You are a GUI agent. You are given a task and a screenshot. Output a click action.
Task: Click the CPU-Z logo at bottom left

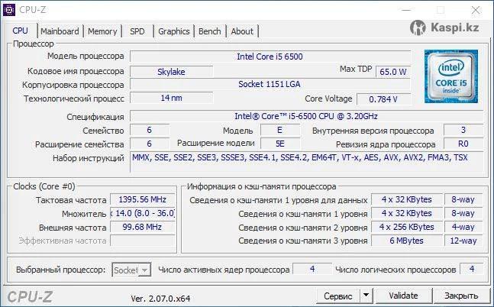[x=31, y=296]
